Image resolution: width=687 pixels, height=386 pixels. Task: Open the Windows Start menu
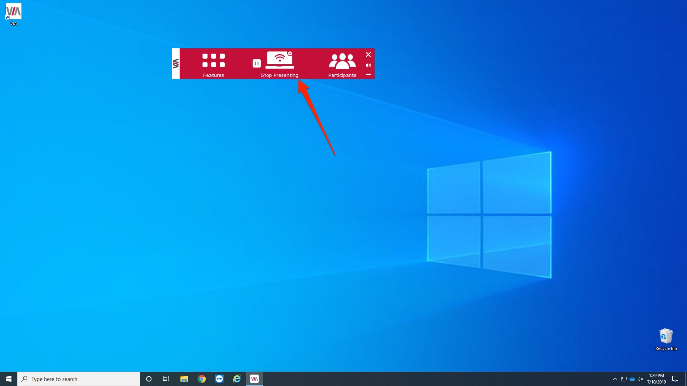(x=9, y=379)
